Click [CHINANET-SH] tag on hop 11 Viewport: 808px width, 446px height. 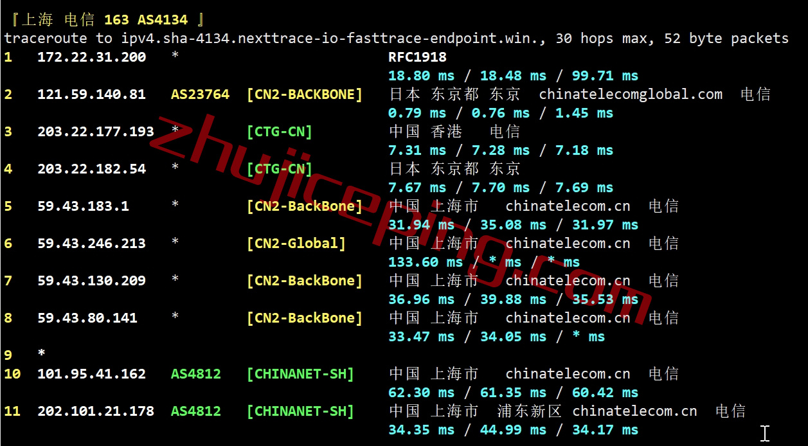(x=301, y=411)
